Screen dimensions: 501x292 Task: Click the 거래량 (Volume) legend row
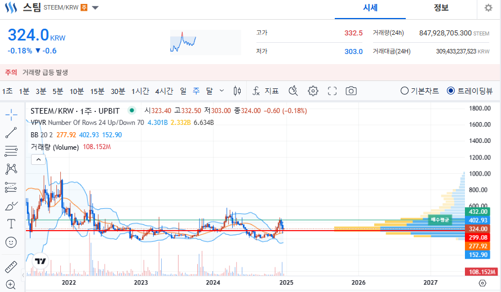tap(70, 147)
